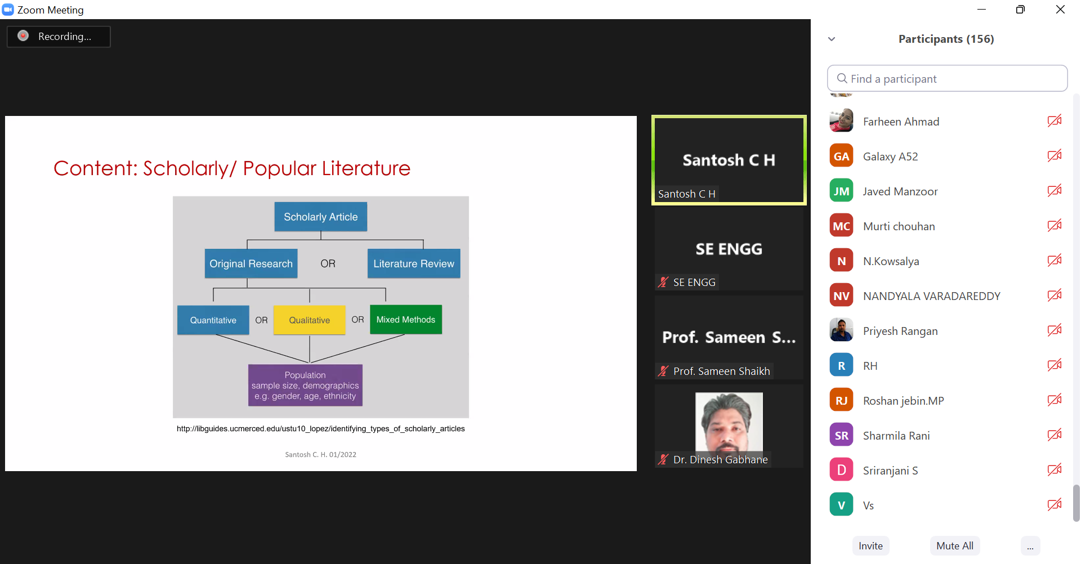Click Dr. Dinesh Gabhane's muted mic icon
The image size is (1081, 564).
pyautogui.click(x=663, y=459)
